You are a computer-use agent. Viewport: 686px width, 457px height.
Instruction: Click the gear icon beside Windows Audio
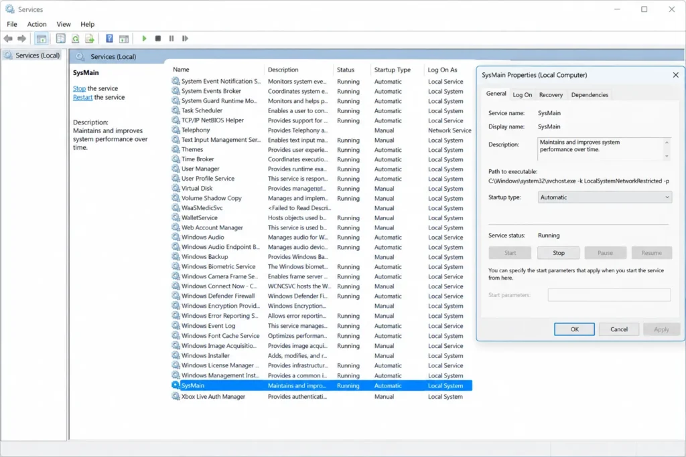tap(176, 238)
